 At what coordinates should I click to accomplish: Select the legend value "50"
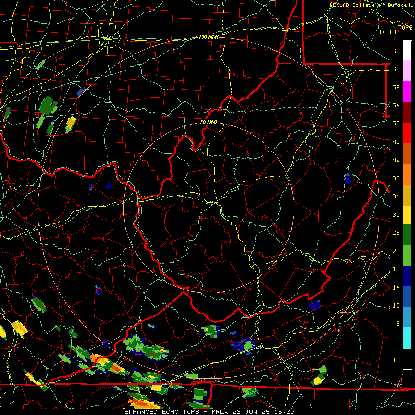coord(396,123)
